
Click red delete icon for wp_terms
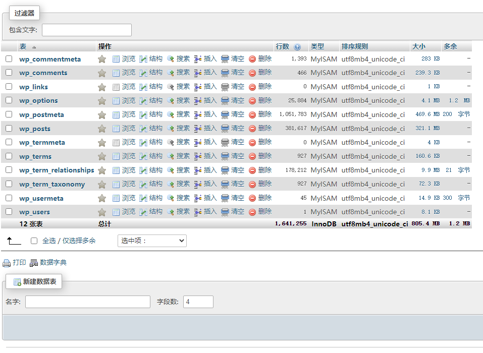pyautogui.click(x=252, y=156)
